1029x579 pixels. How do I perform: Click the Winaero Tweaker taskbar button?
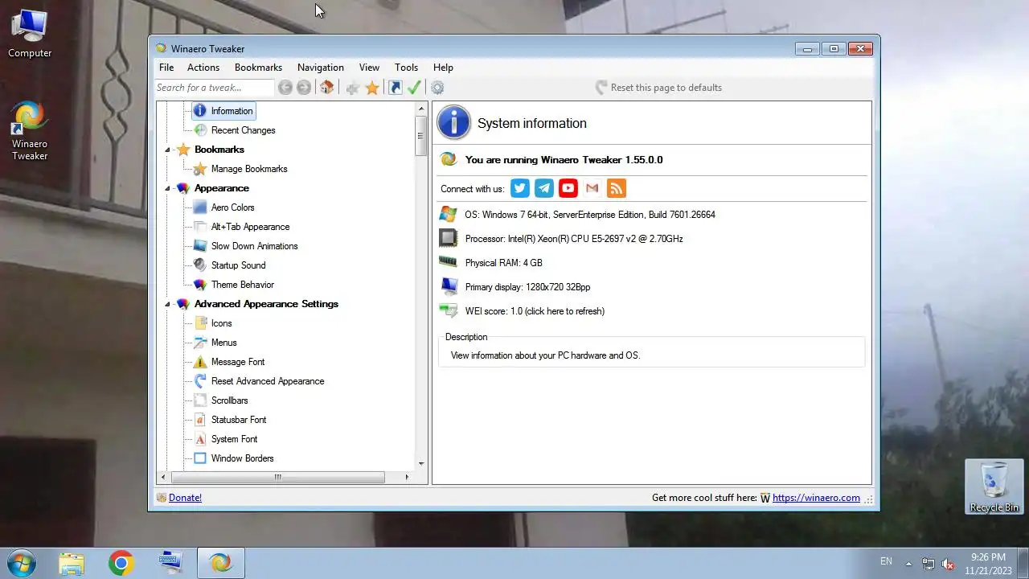221,563
